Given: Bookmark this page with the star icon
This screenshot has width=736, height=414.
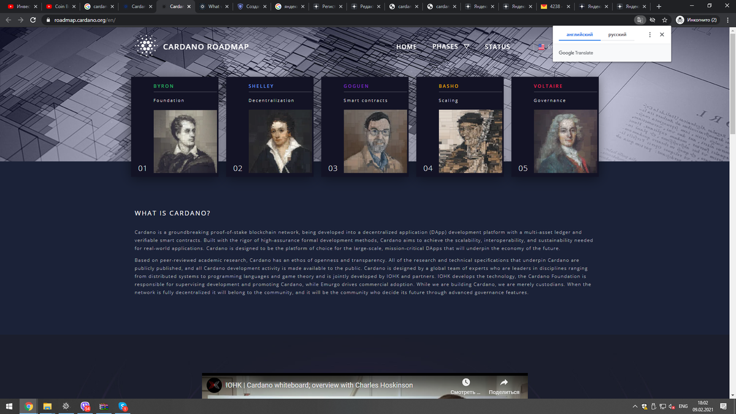Looking at the screenshot, I should (x=664, y=20).
